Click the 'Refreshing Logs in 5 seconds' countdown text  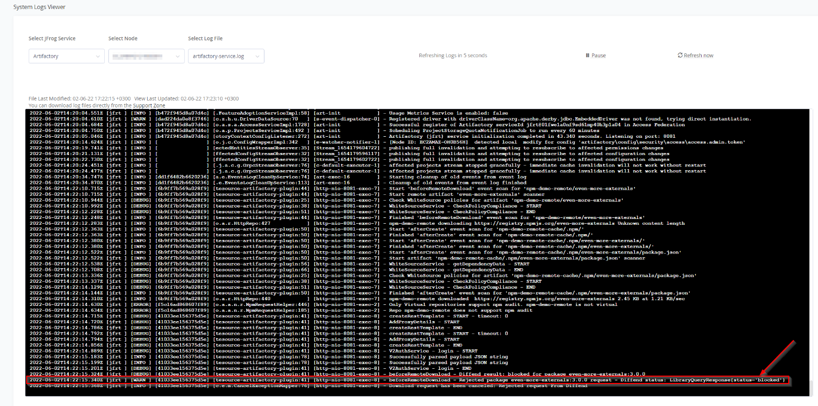pos(452,56)
